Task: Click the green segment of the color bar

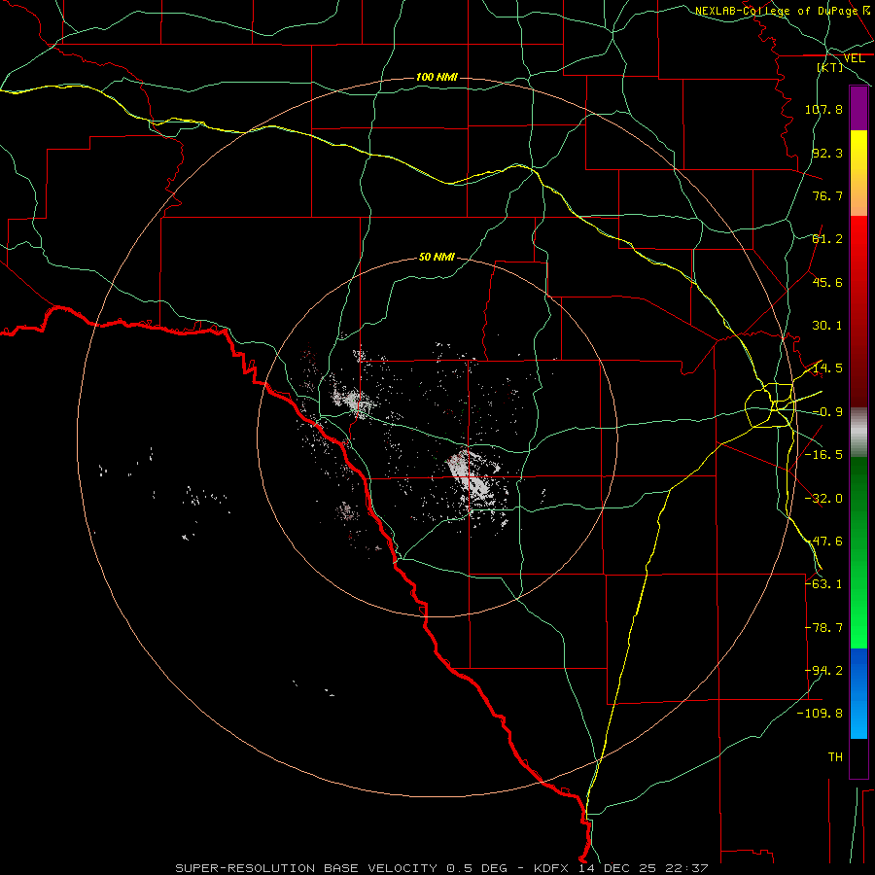Action: tap(858, 552)
